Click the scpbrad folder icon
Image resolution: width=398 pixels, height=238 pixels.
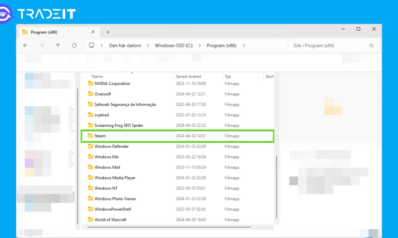click(90, 115)
